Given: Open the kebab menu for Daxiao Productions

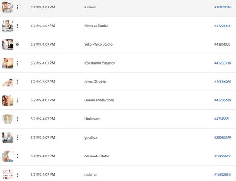Looking at the screenshot, I should click(17, 100).
